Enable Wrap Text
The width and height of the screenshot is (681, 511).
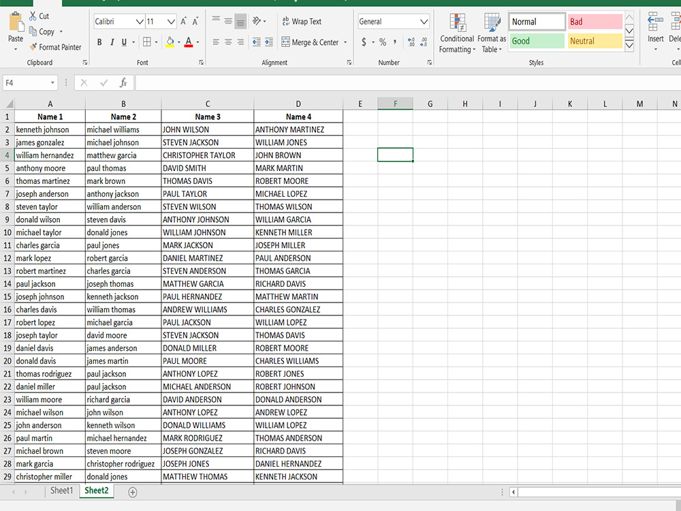302,21
